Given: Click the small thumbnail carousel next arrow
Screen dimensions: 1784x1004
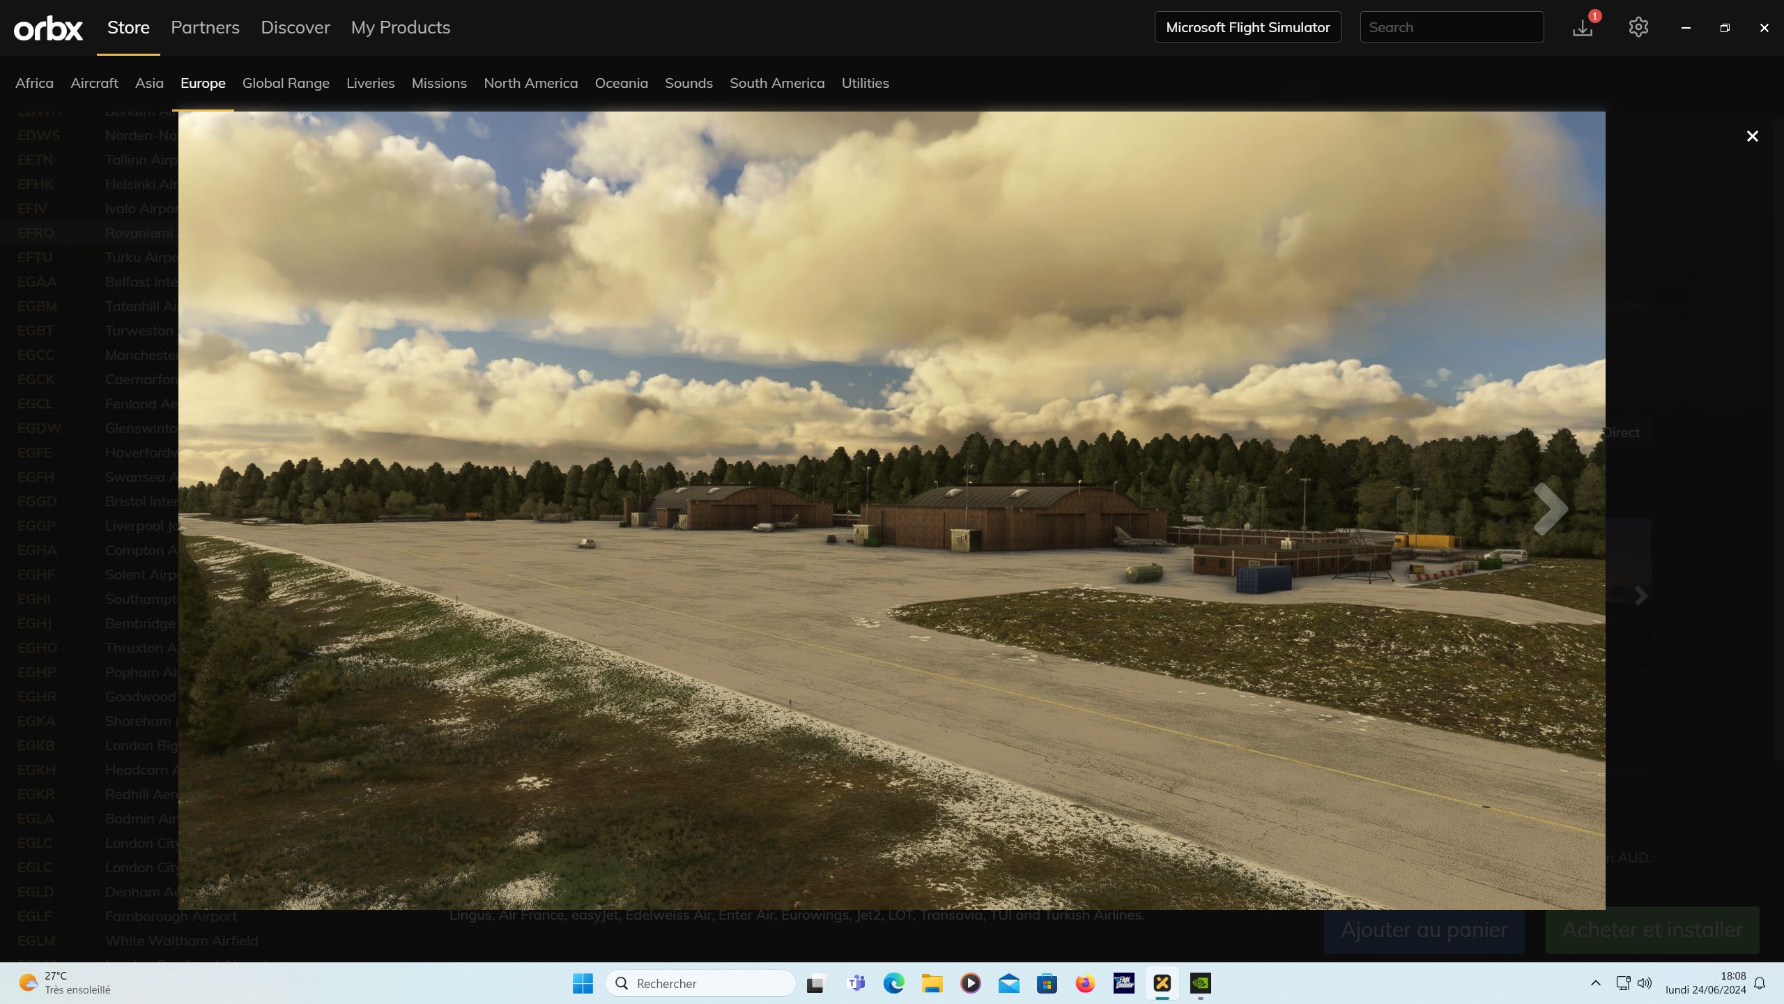Looking at the screenshot, I should click(1641, 596).
